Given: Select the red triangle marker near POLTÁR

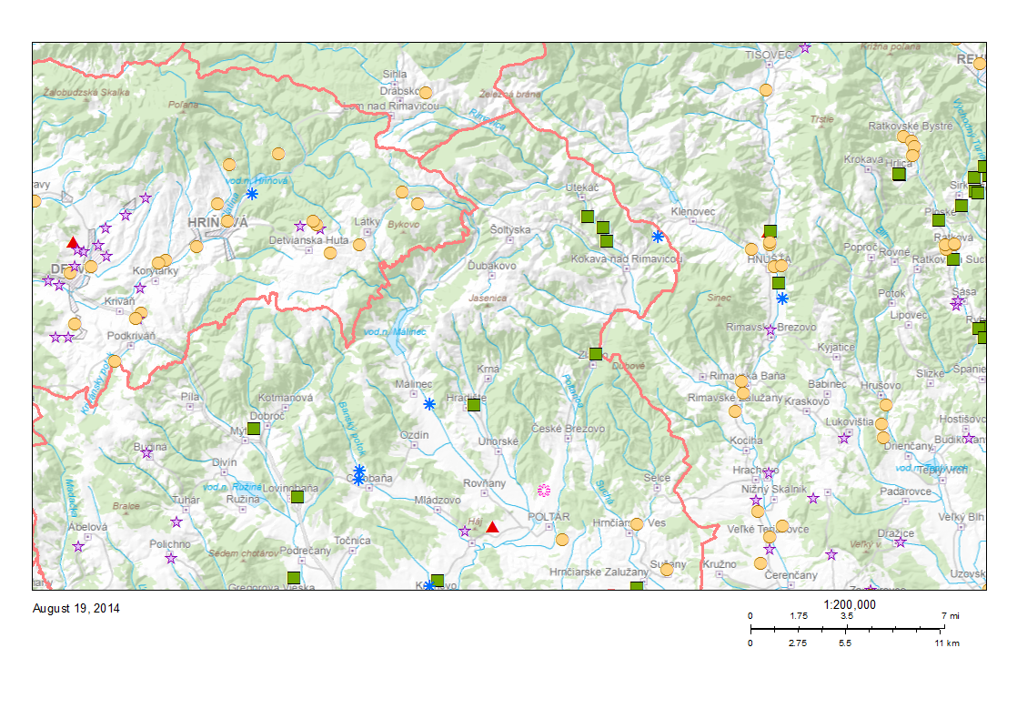Looking at the screenshot, I should point(493,528).
